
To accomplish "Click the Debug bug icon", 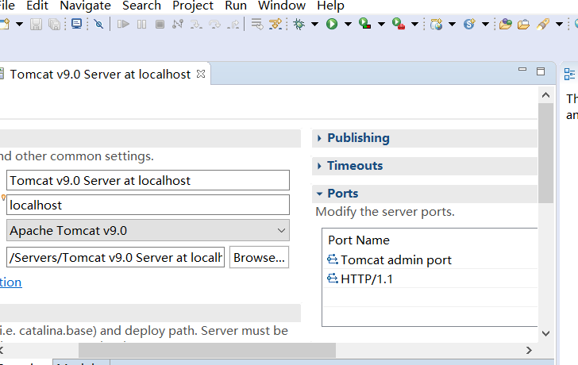I will tap(299, 25).
